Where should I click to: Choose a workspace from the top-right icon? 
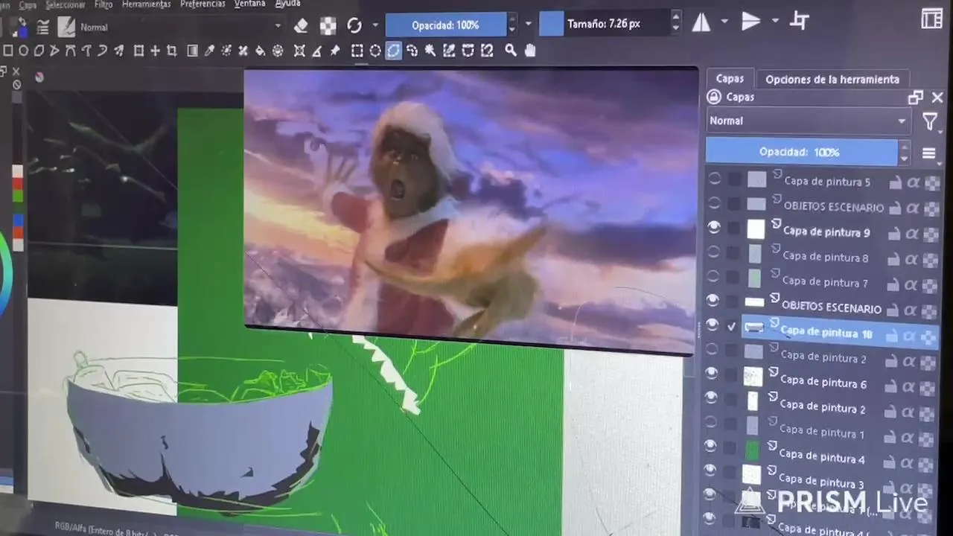click(931, 19)
